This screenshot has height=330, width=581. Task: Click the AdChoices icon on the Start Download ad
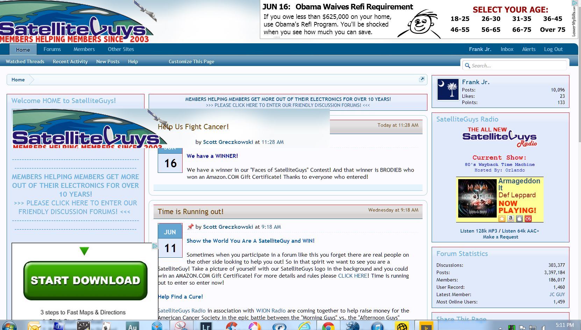pyautogui.click(x=155, y=246)
